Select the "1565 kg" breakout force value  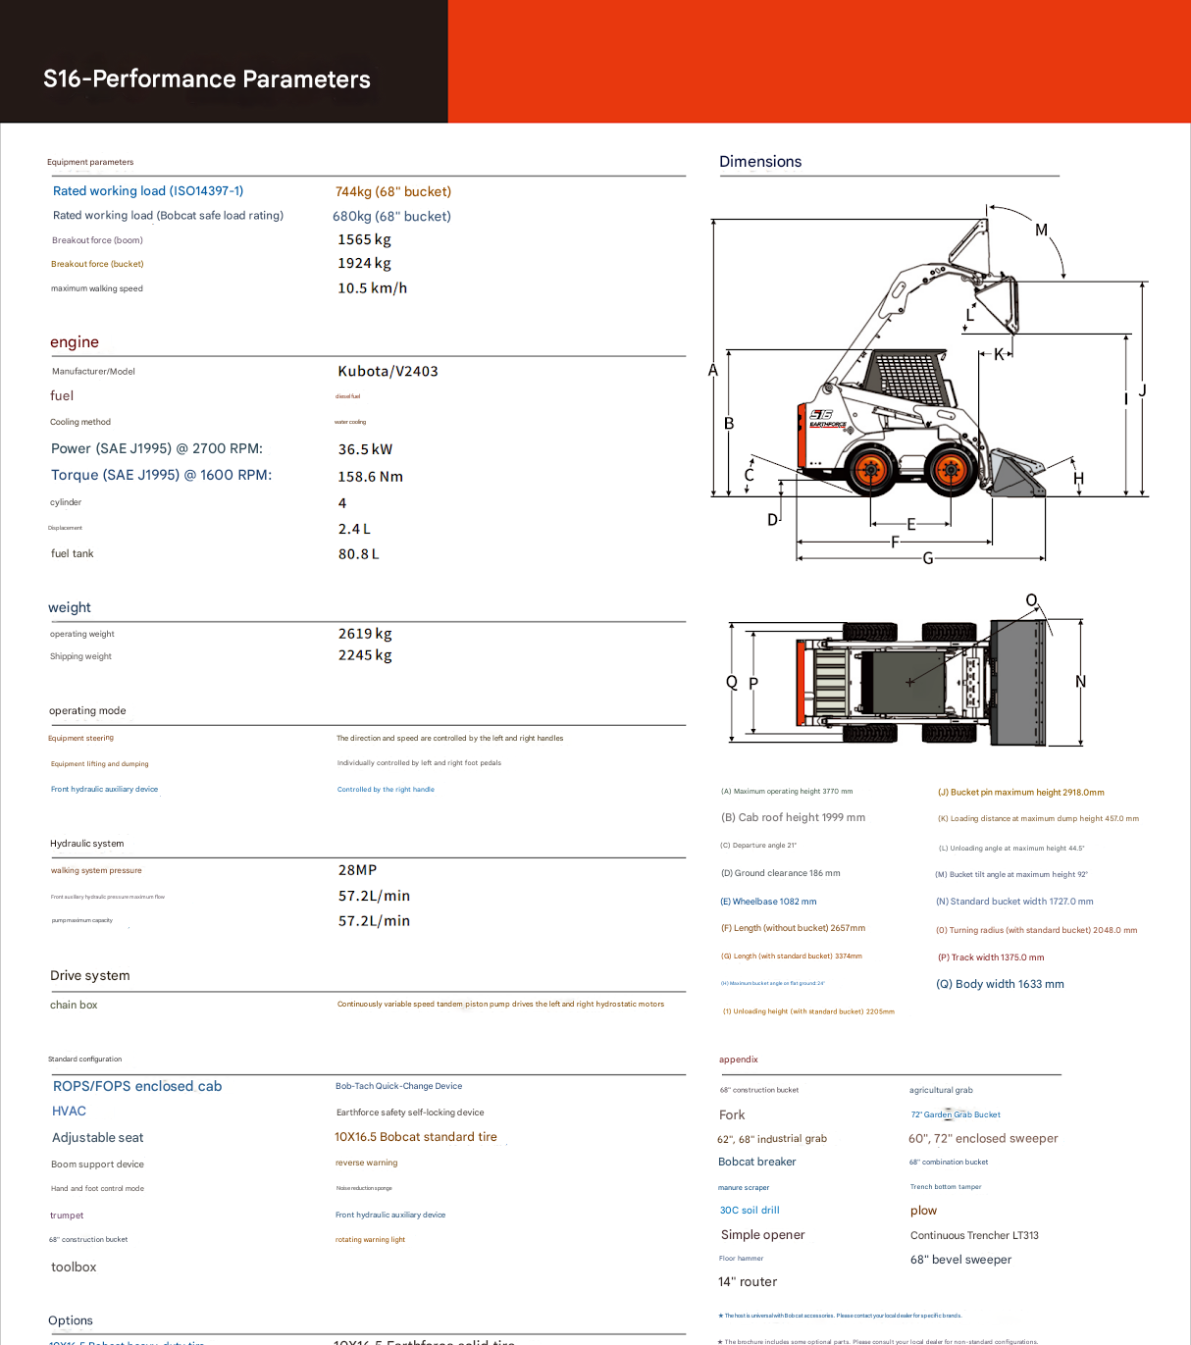(364, 239)
